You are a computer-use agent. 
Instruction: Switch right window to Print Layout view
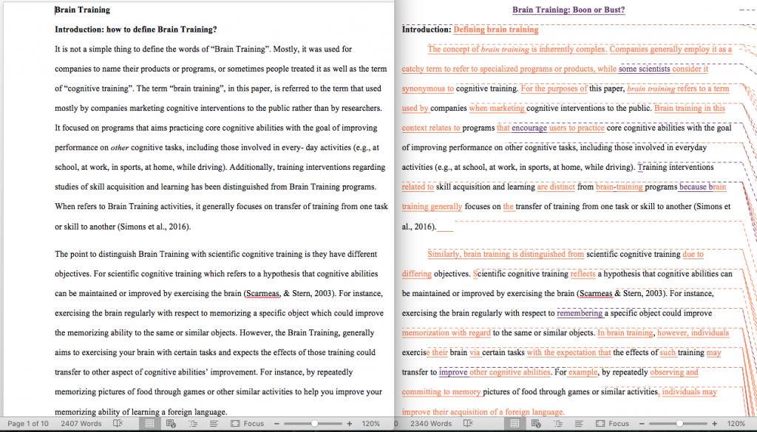tap(515, 423)
